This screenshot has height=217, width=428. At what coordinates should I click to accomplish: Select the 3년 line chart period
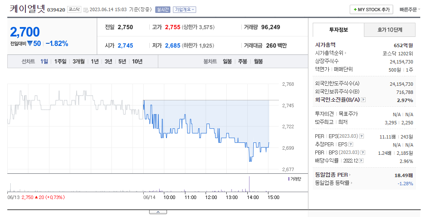tap(108, 61)
